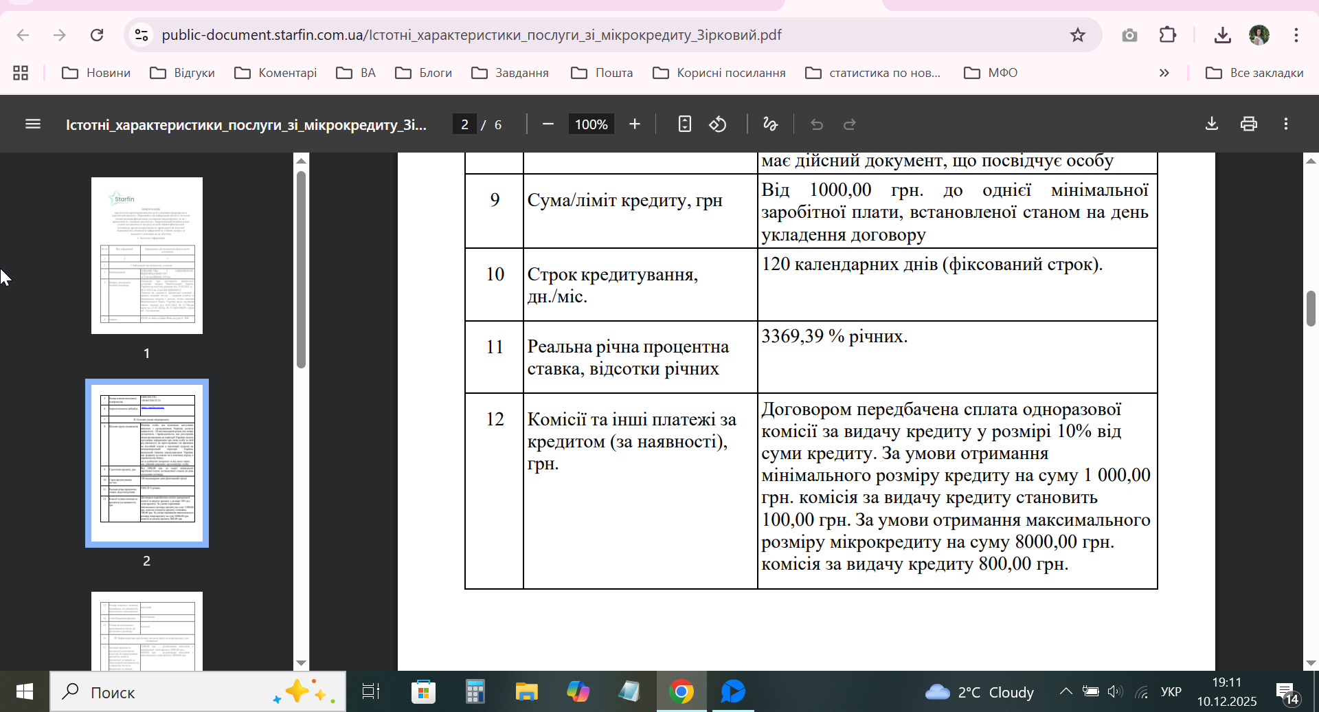The width and height of the screenshot is (1319, 712).
Task: Open the weather widget showing 2°C Cloudy
Action: [979, 691]
